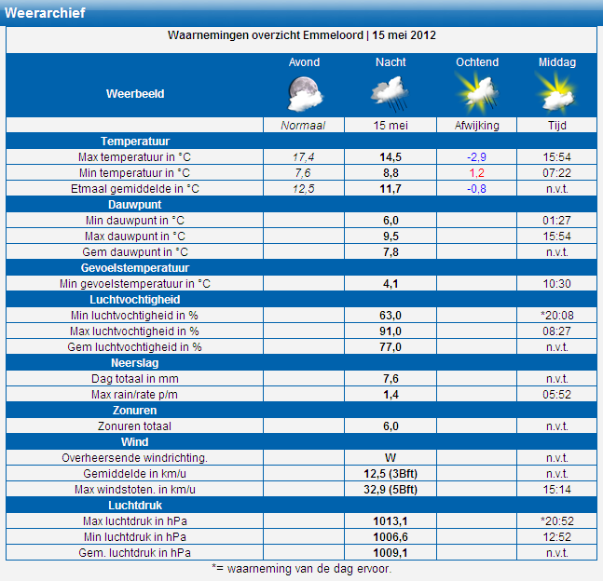Click the Luchtdruk section header
603x581 pixels.
tap(135, 506)
